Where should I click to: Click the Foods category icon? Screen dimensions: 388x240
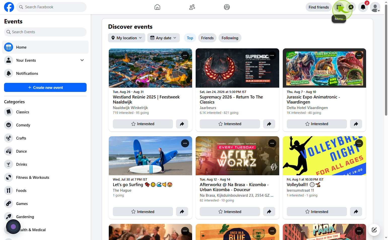(9, 190)
